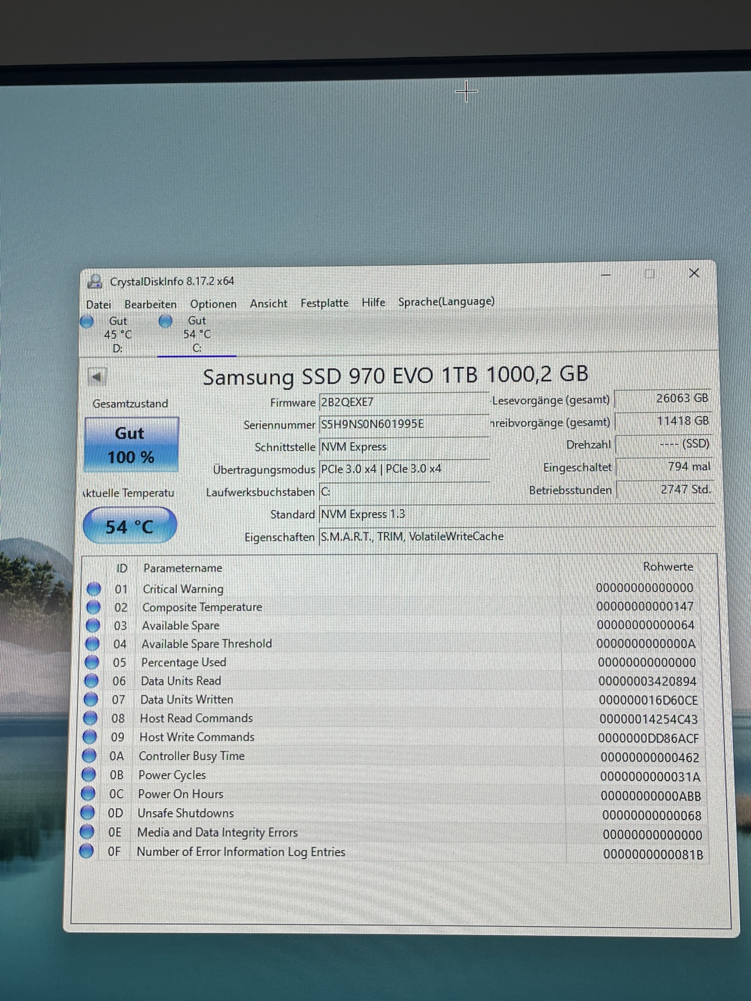The image size is (751, 1001).
Task: Select the Critical Warning parameter name
Action: pyautogui.click(x=183, y=589)
